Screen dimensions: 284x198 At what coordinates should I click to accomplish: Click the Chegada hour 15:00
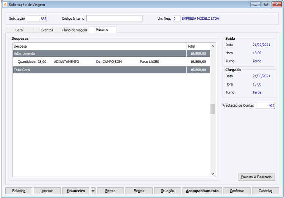coord(257,84)
